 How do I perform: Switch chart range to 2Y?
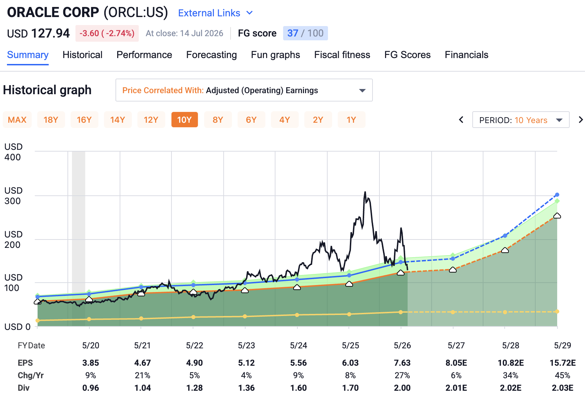tap(318, 120)
